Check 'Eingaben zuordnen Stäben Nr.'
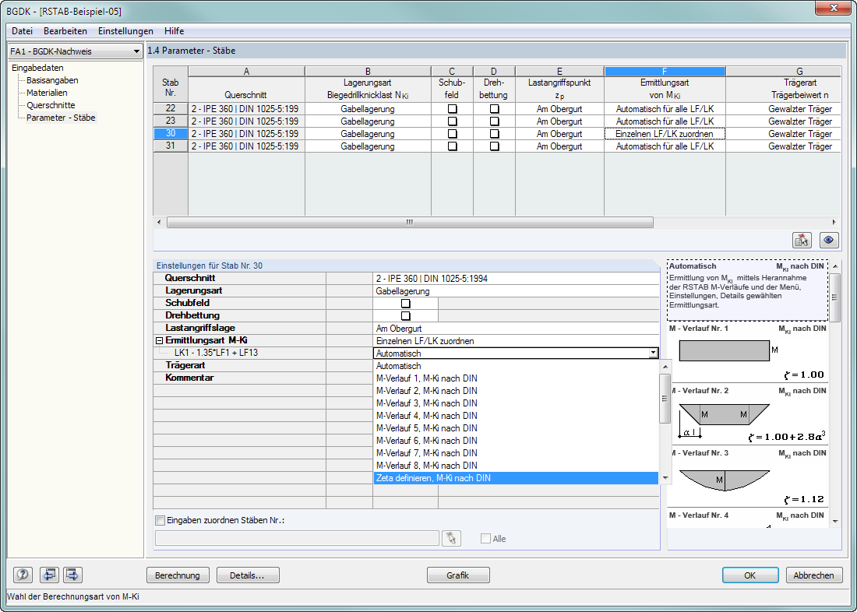This screenshot has height=612, width=857. pyautogui.click(x=160, y=520)
